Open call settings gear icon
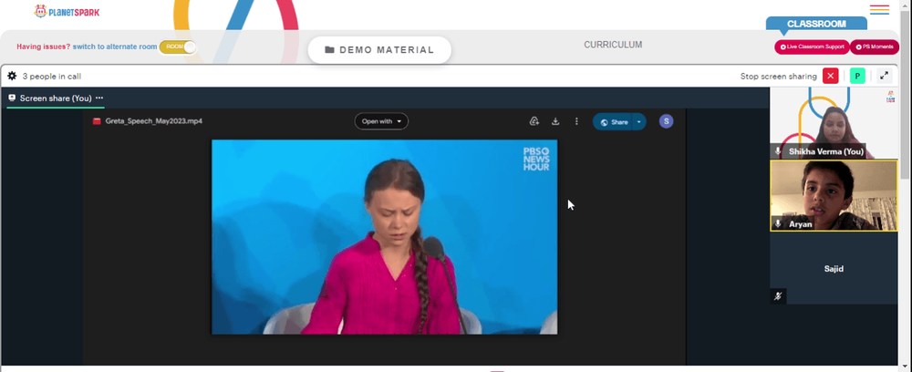 click(12, 77)
